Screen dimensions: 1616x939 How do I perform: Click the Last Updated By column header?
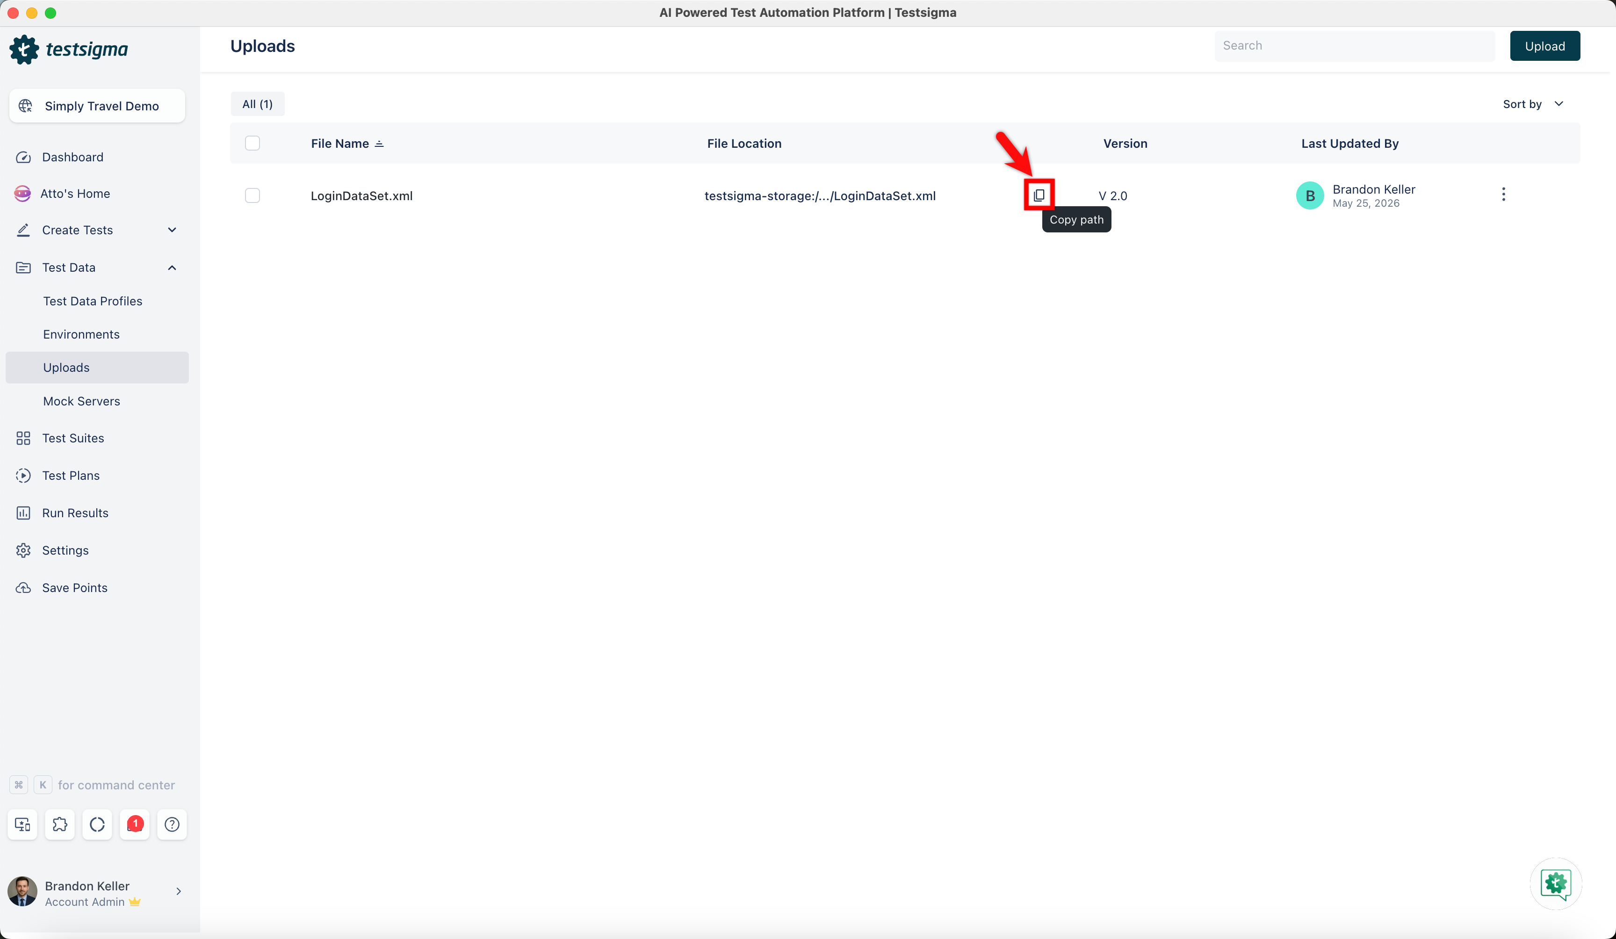(x=1350, y=144)
